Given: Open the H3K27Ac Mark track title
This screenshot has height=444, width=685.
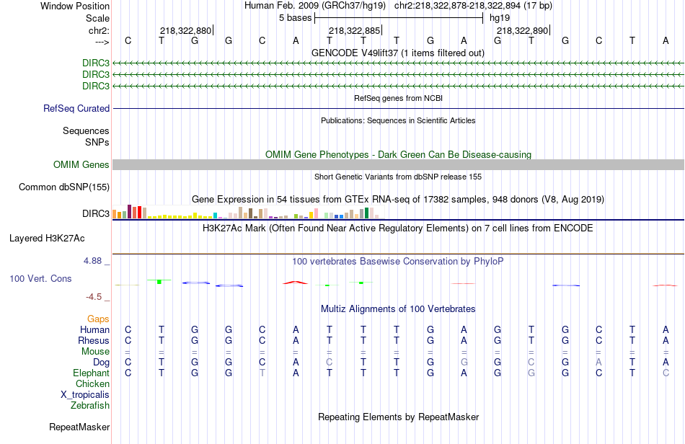Looking at the screenshot, I should click(397, 228).
